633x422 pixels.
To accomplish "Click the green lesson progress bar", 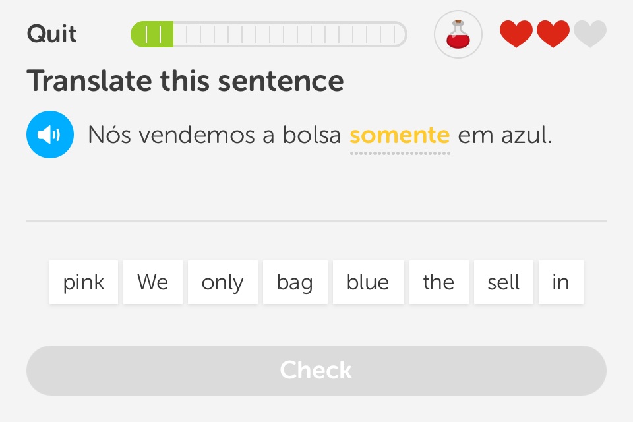I will pyautogui.click(x=268, y=34).
